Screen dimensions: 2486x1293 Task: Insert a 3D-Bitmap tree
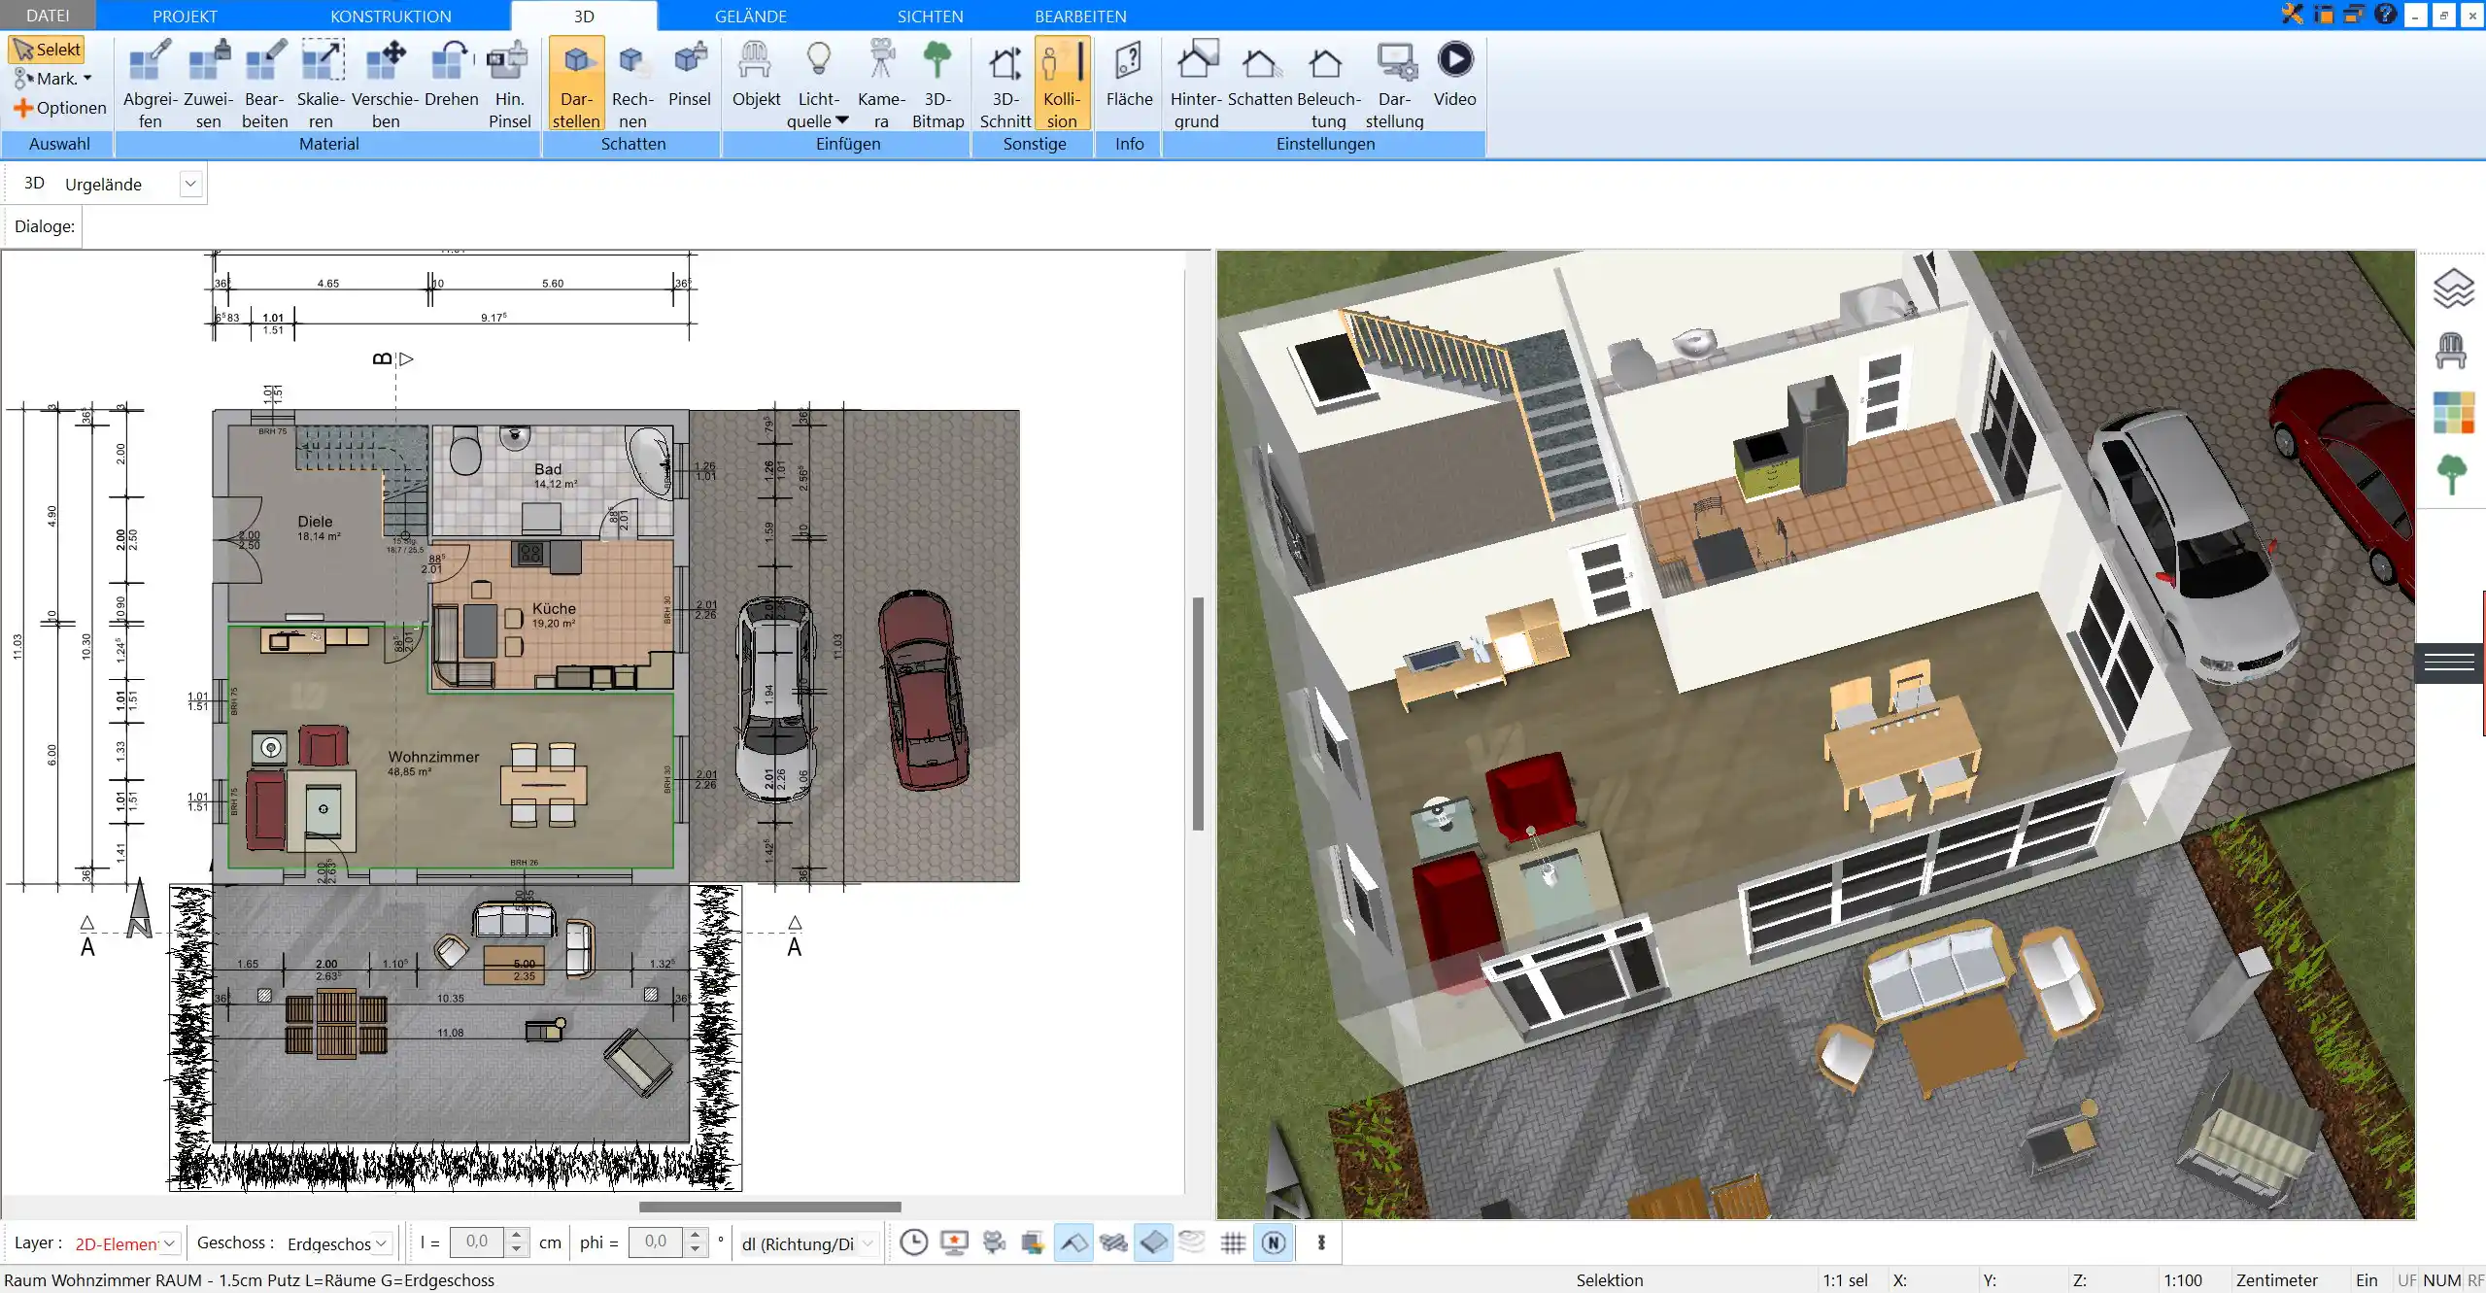[937, 84]
